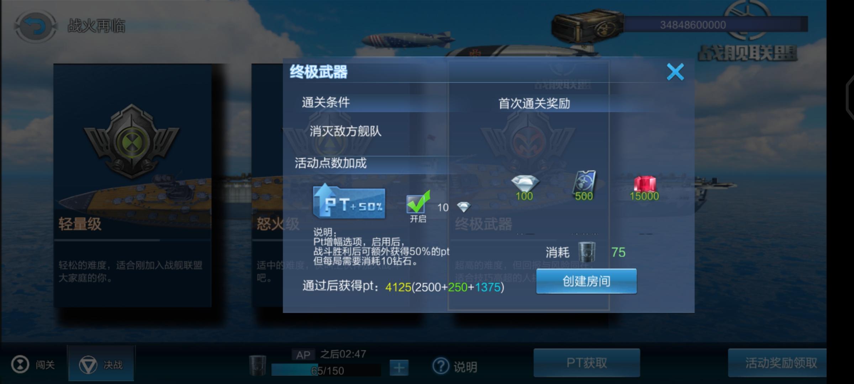Click the PT+50% boost icon
Screen dimensions: 854x384
(x=349, y=201)
